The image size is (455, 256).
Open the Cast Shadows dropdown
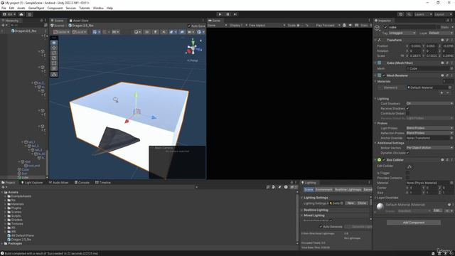[429, 104]
